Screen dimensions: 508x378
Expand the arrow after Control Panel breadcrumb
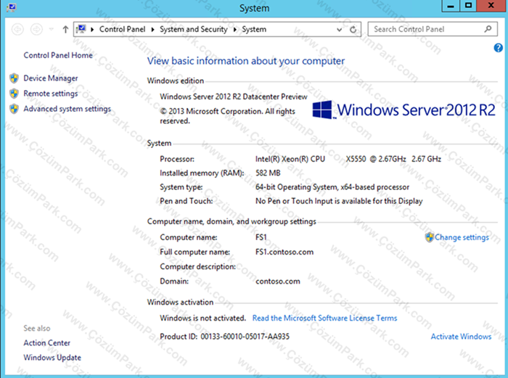pos(152,30)
